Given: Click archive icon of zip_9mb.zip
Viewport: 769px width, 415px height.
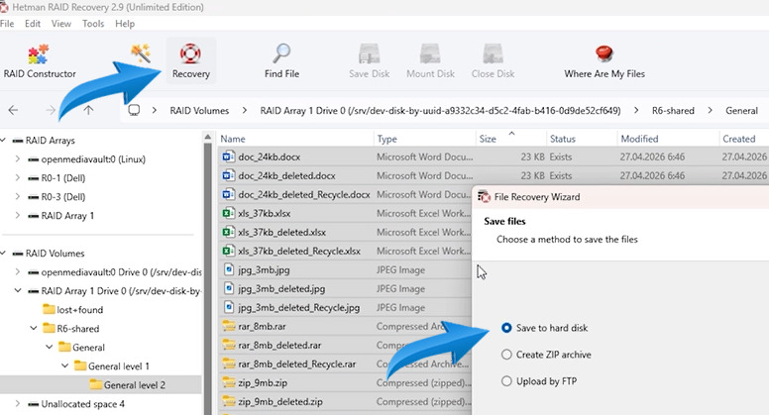Looking at the screenshot, I should click(228, 382).
